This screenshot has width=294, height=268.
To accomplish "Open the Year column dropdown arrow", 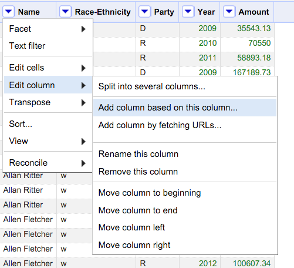I will pos(188,12).
